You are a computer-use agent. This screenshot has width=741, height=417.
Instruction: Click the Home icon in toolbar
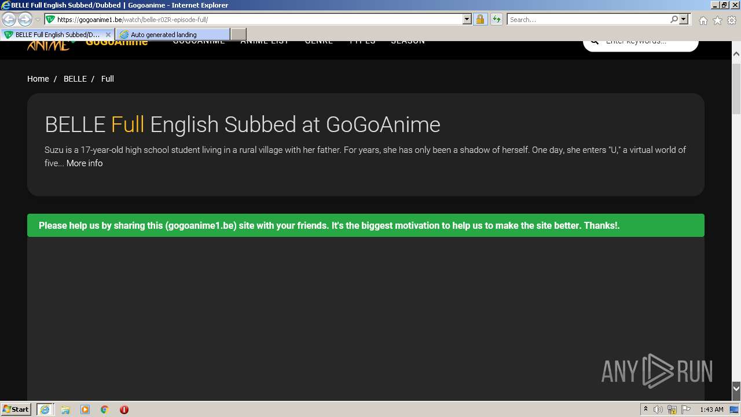[x=703, y=20]
